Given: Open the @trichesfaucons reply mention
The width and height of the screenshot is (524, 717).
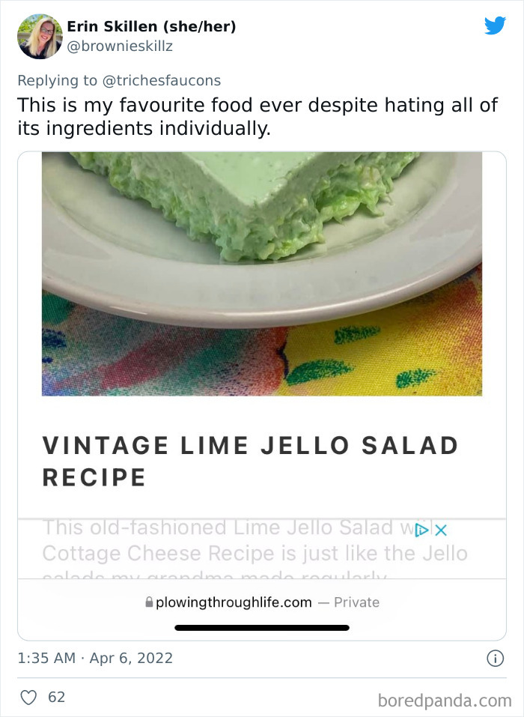Looking at the screenshot, I should tap(162, 80).
